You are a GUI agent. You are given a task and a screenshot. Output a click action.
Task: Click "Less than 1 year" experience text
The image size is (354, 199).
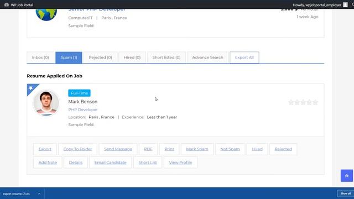click(162, 117)
